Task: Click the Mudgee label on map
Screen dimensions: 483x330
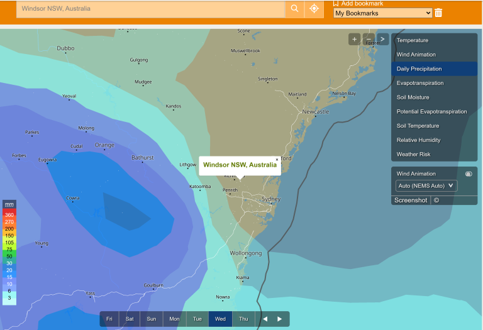Action: 143,82
